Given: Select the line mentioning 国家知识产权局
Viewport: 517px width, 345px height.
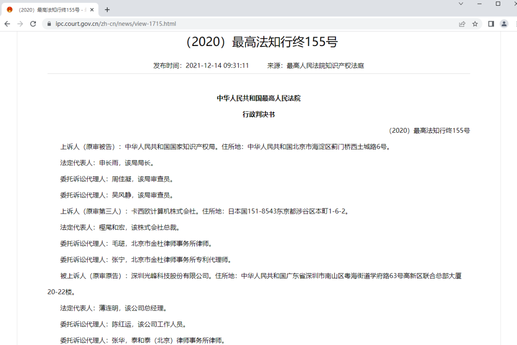Looking at the screenshot, I should pyautogui.click(x=226, y=147).
